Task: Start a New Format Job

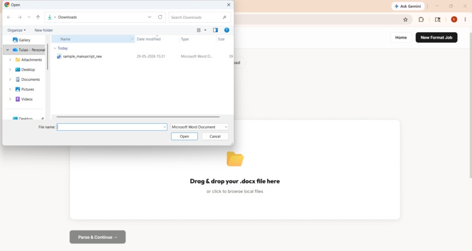Action: tap(436, 38)
